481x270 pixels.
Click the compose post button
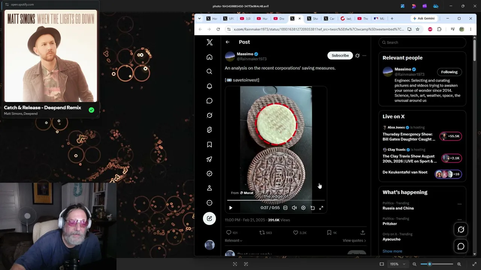[x=209, y=219]
